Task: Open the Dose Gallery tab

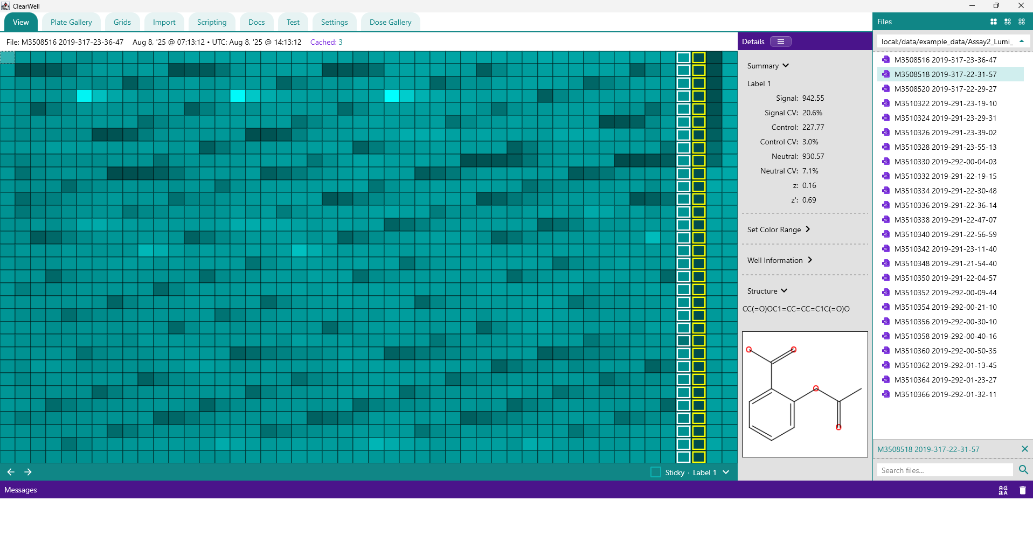Action: 391,22
